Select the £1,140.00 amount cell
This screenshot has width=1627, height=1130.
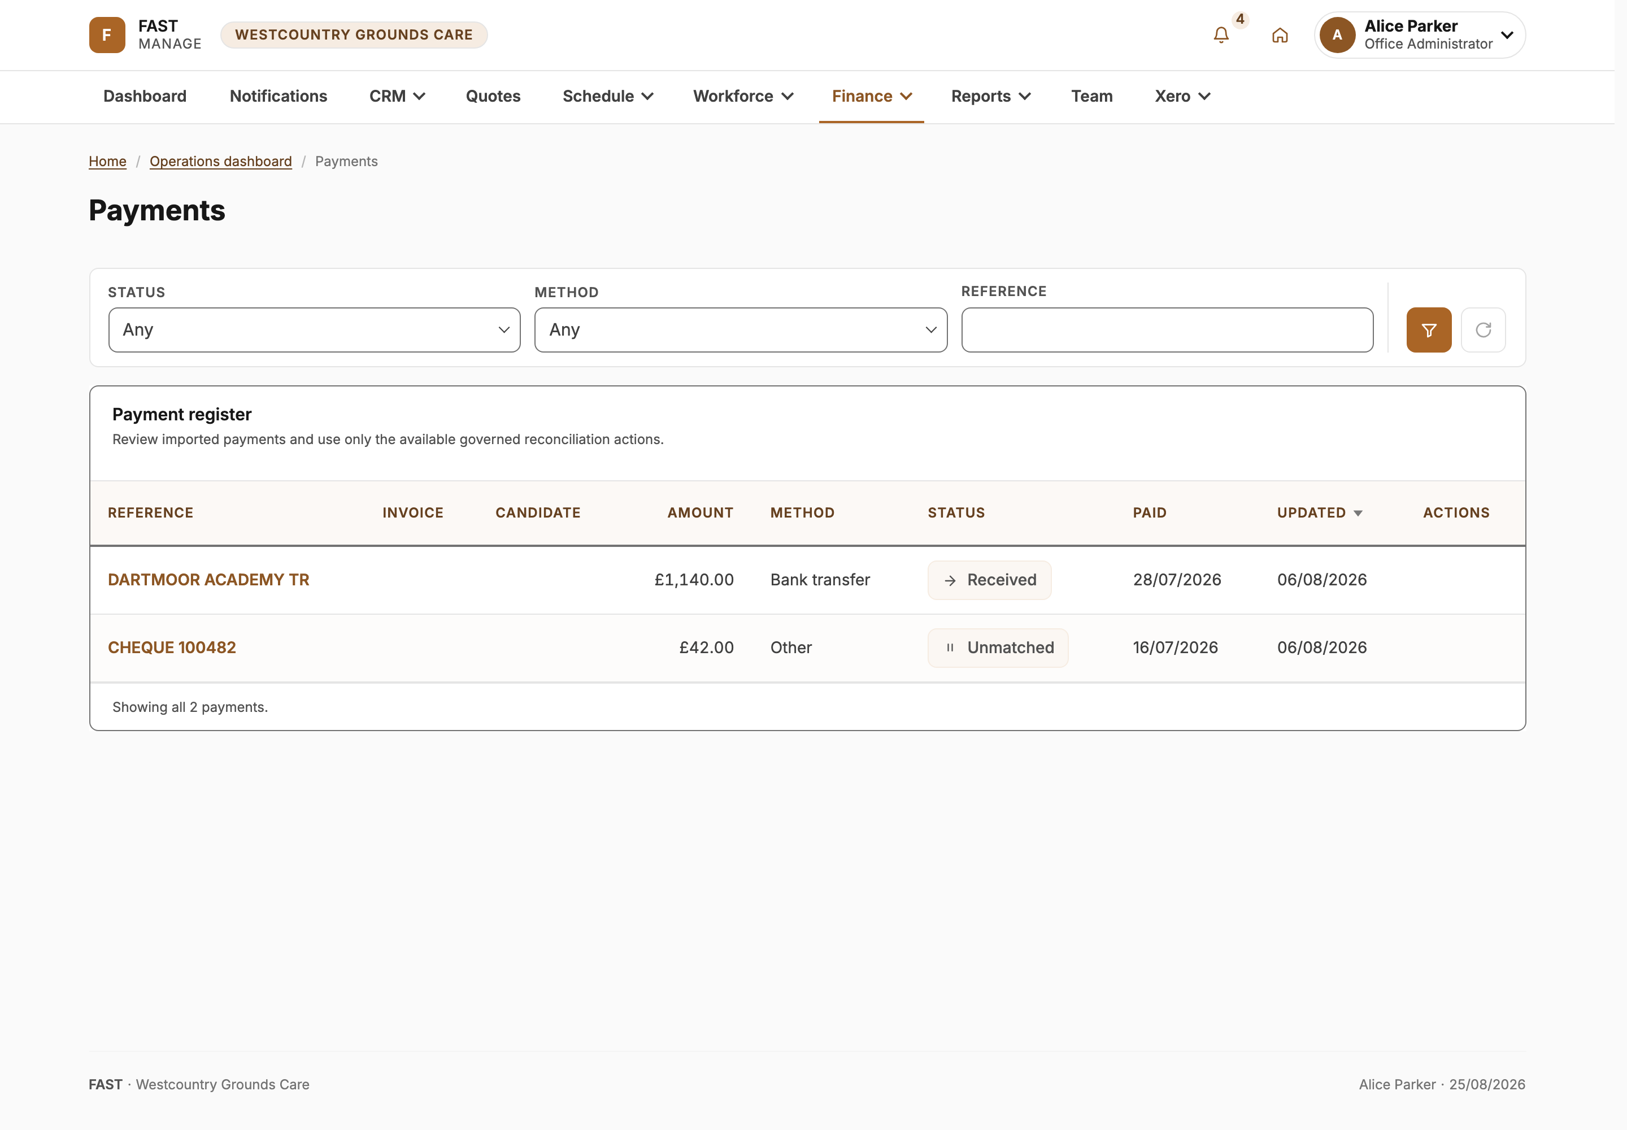694,580
